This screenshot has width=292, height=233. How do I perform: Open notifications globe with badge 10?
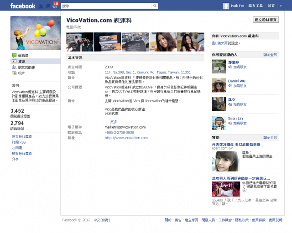pyautogui.click(x=55, y=5)
